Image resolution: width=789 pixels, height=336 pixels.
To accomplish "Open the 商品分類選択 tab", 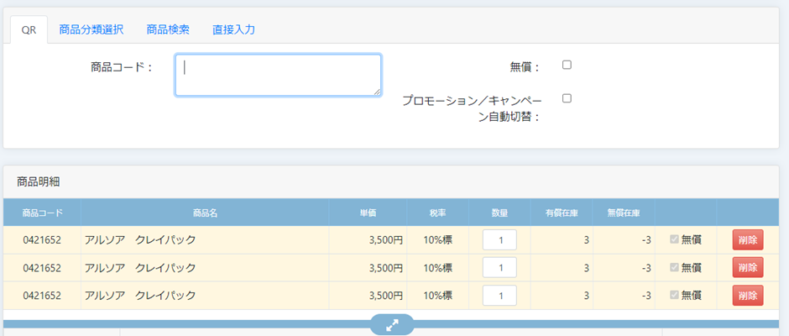I will 91,29.
